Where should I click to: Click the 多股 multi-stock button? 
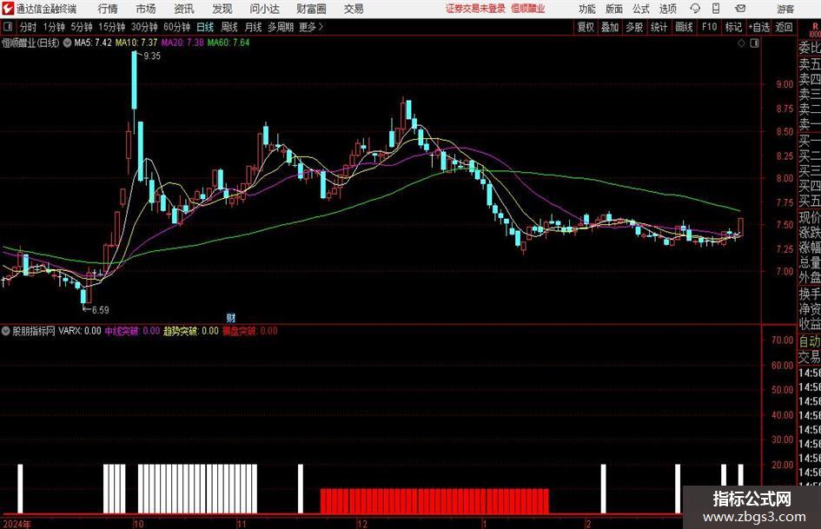(x=634, y=27)
